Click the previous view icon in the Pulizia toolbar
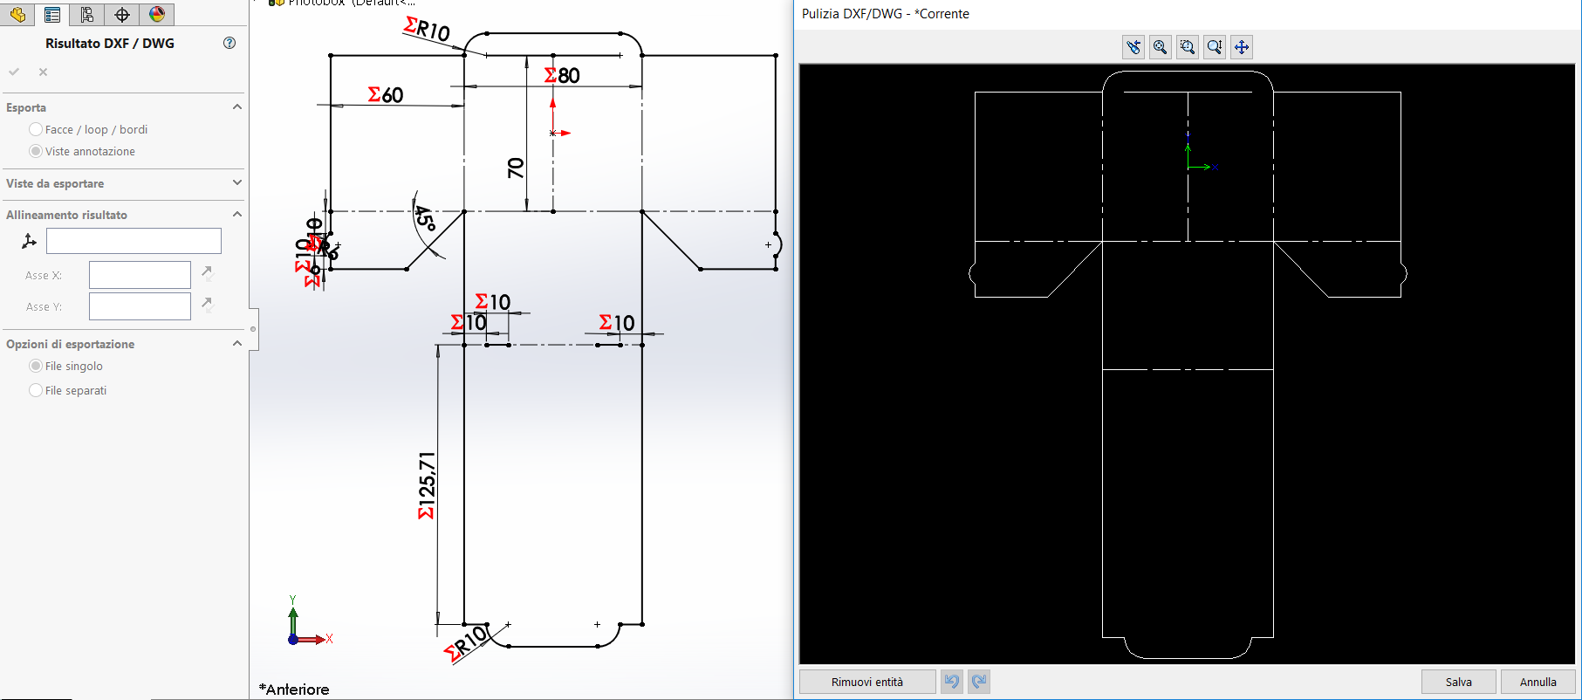Viewport: 1582px width, 700px height. (1133, 47)
